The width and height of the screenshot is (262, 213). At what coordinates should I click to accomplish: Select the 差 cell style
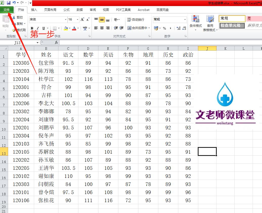[254, 18]
